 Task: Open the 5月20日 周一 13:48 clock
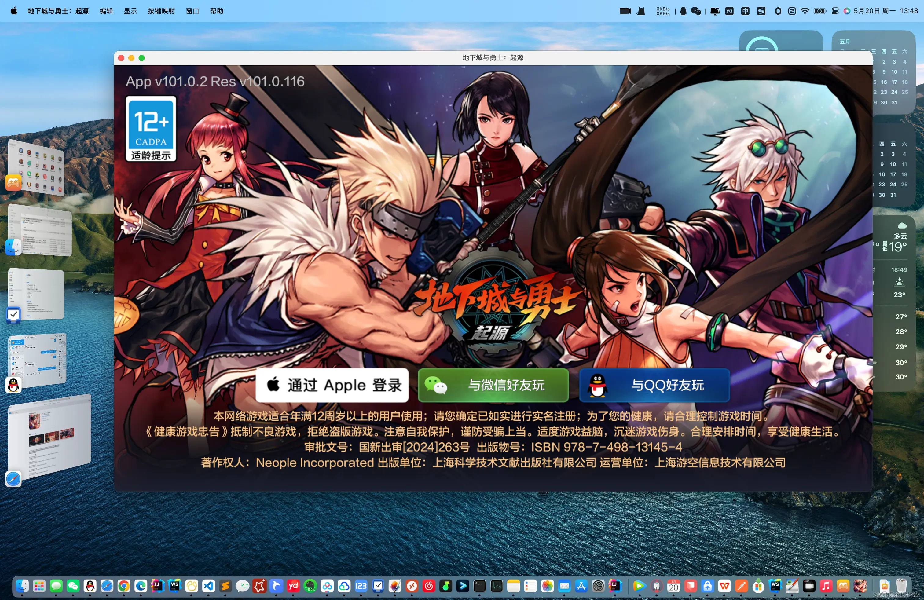[886, 11]
